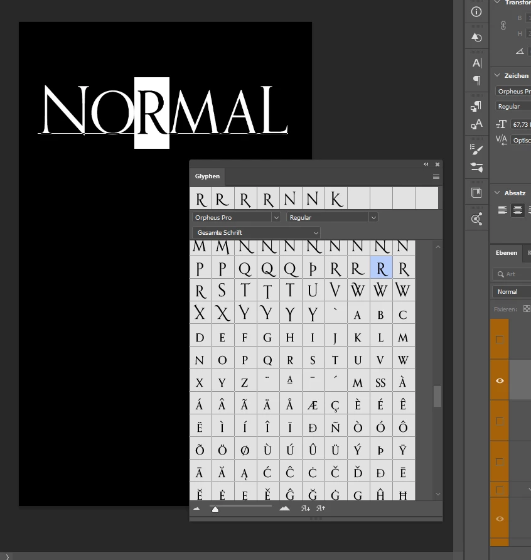The height and width of the screenshot is (560, 531).
Task: Click the 67,73 font size field
Action: click(x=521, y=125)
